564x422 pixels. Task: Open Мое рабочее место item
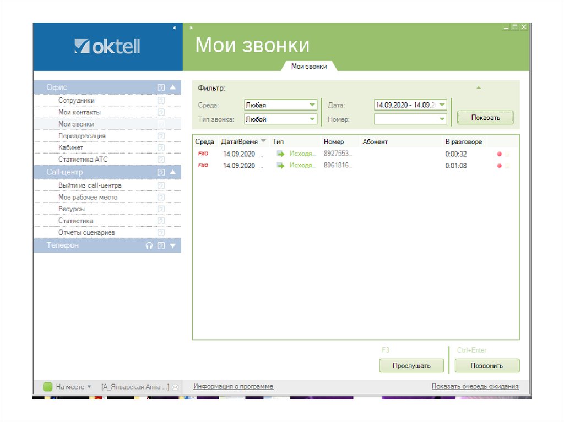tap(88, 197)
